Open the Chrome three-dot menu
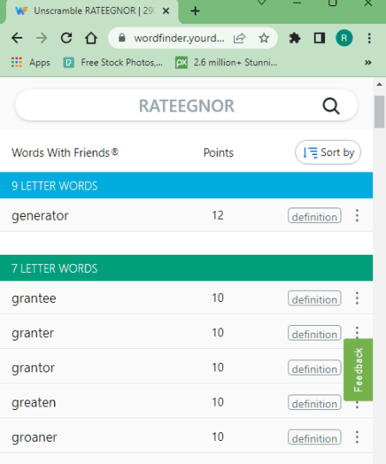The height and width of the screenshot is (464, 386). click(x=369, y=39)
